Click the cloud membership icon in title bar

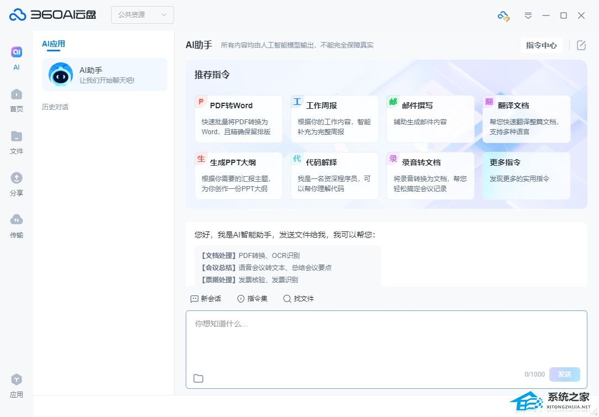point(503,15)
